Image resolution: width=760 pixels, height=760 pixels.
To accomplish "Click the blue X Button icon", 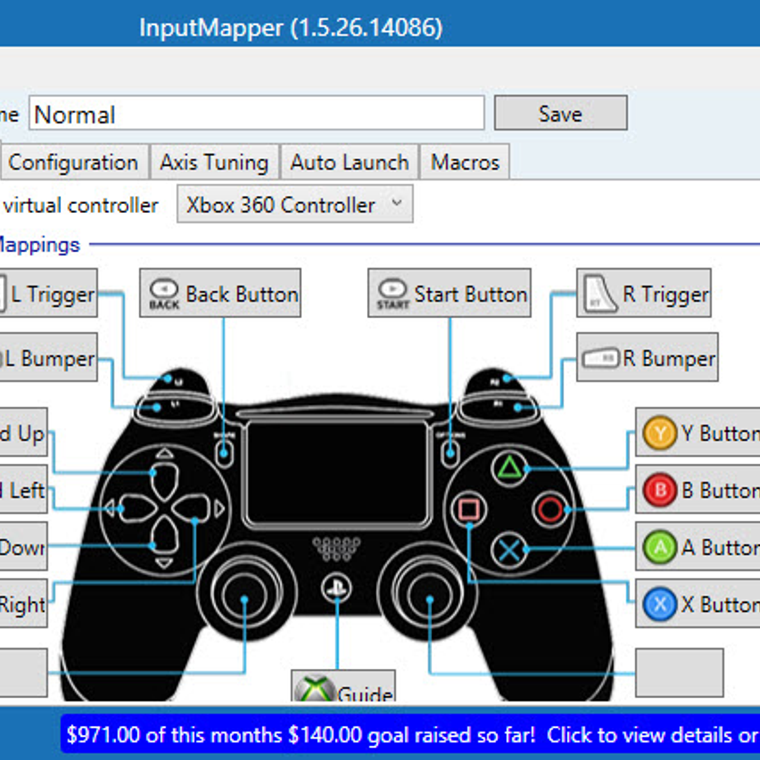I will tap(659, 604).
